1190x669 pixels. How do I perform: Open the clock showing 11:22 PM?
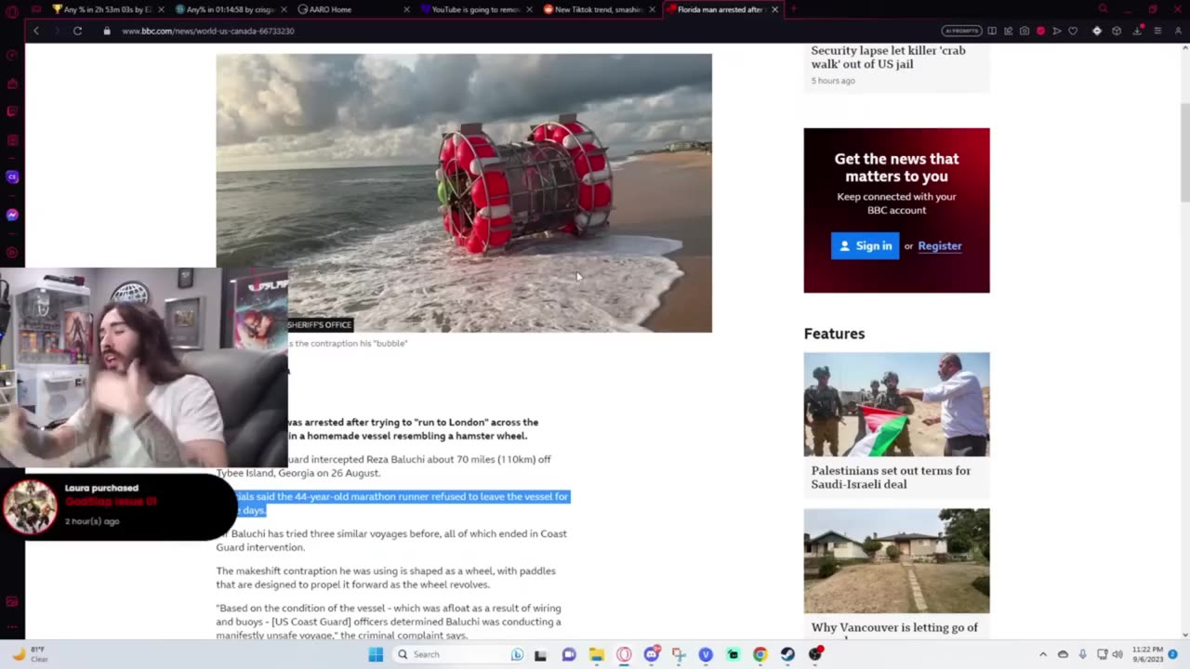coord(1147,654)
